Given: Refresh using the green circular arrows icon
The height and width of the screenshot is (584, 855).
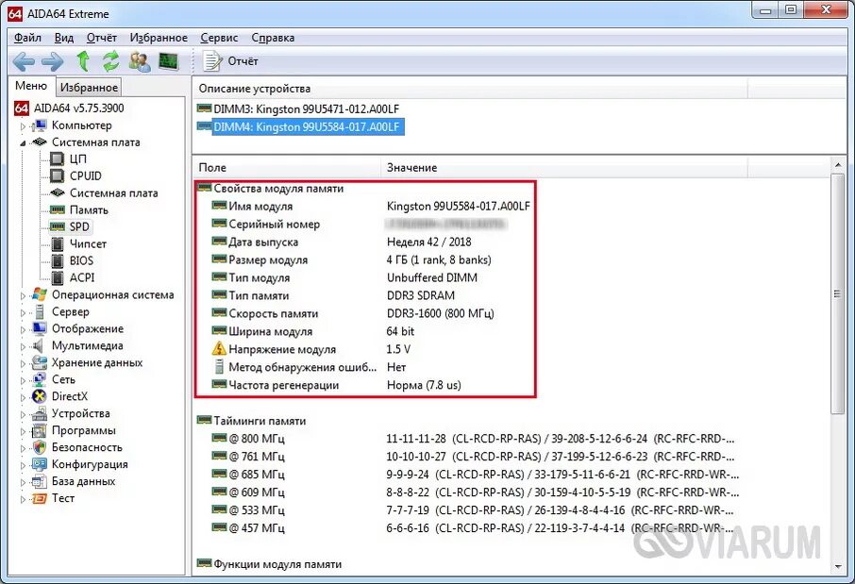Looking at the screenshot, I should pos(111,61).
